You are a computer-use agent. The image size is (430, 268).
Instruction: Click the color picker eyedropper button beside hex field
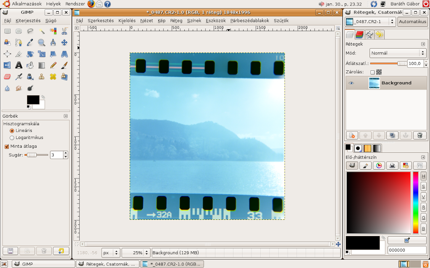407,240
